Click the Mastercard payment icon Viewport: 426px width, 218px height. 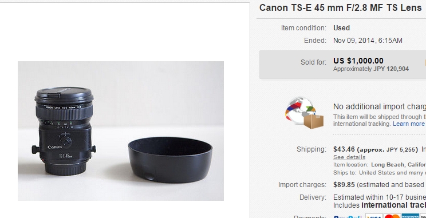point(392,216)
